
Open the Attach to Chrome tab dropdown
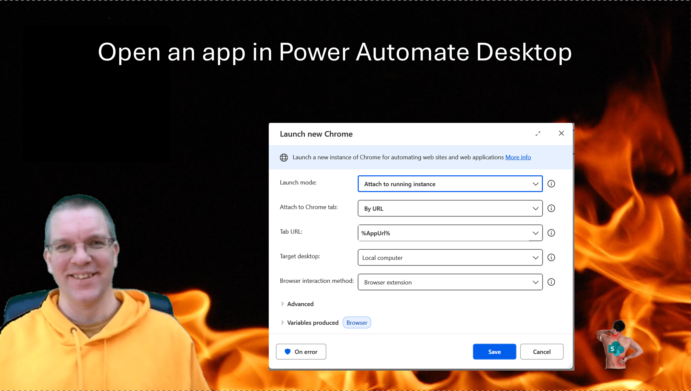(x=535, y=208)
